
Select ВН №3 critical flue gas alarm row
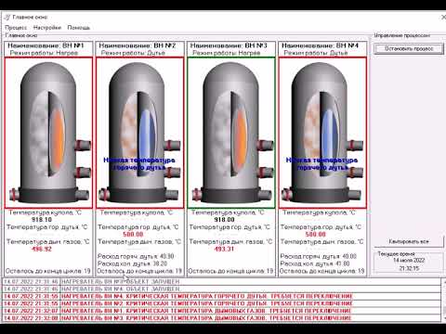[x=221, y=317]
